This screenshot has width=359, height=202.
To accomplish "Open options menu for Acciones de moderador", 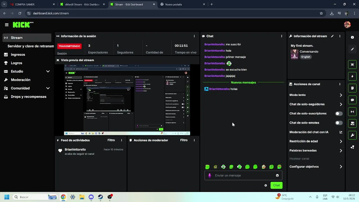I will click(194, 140).
